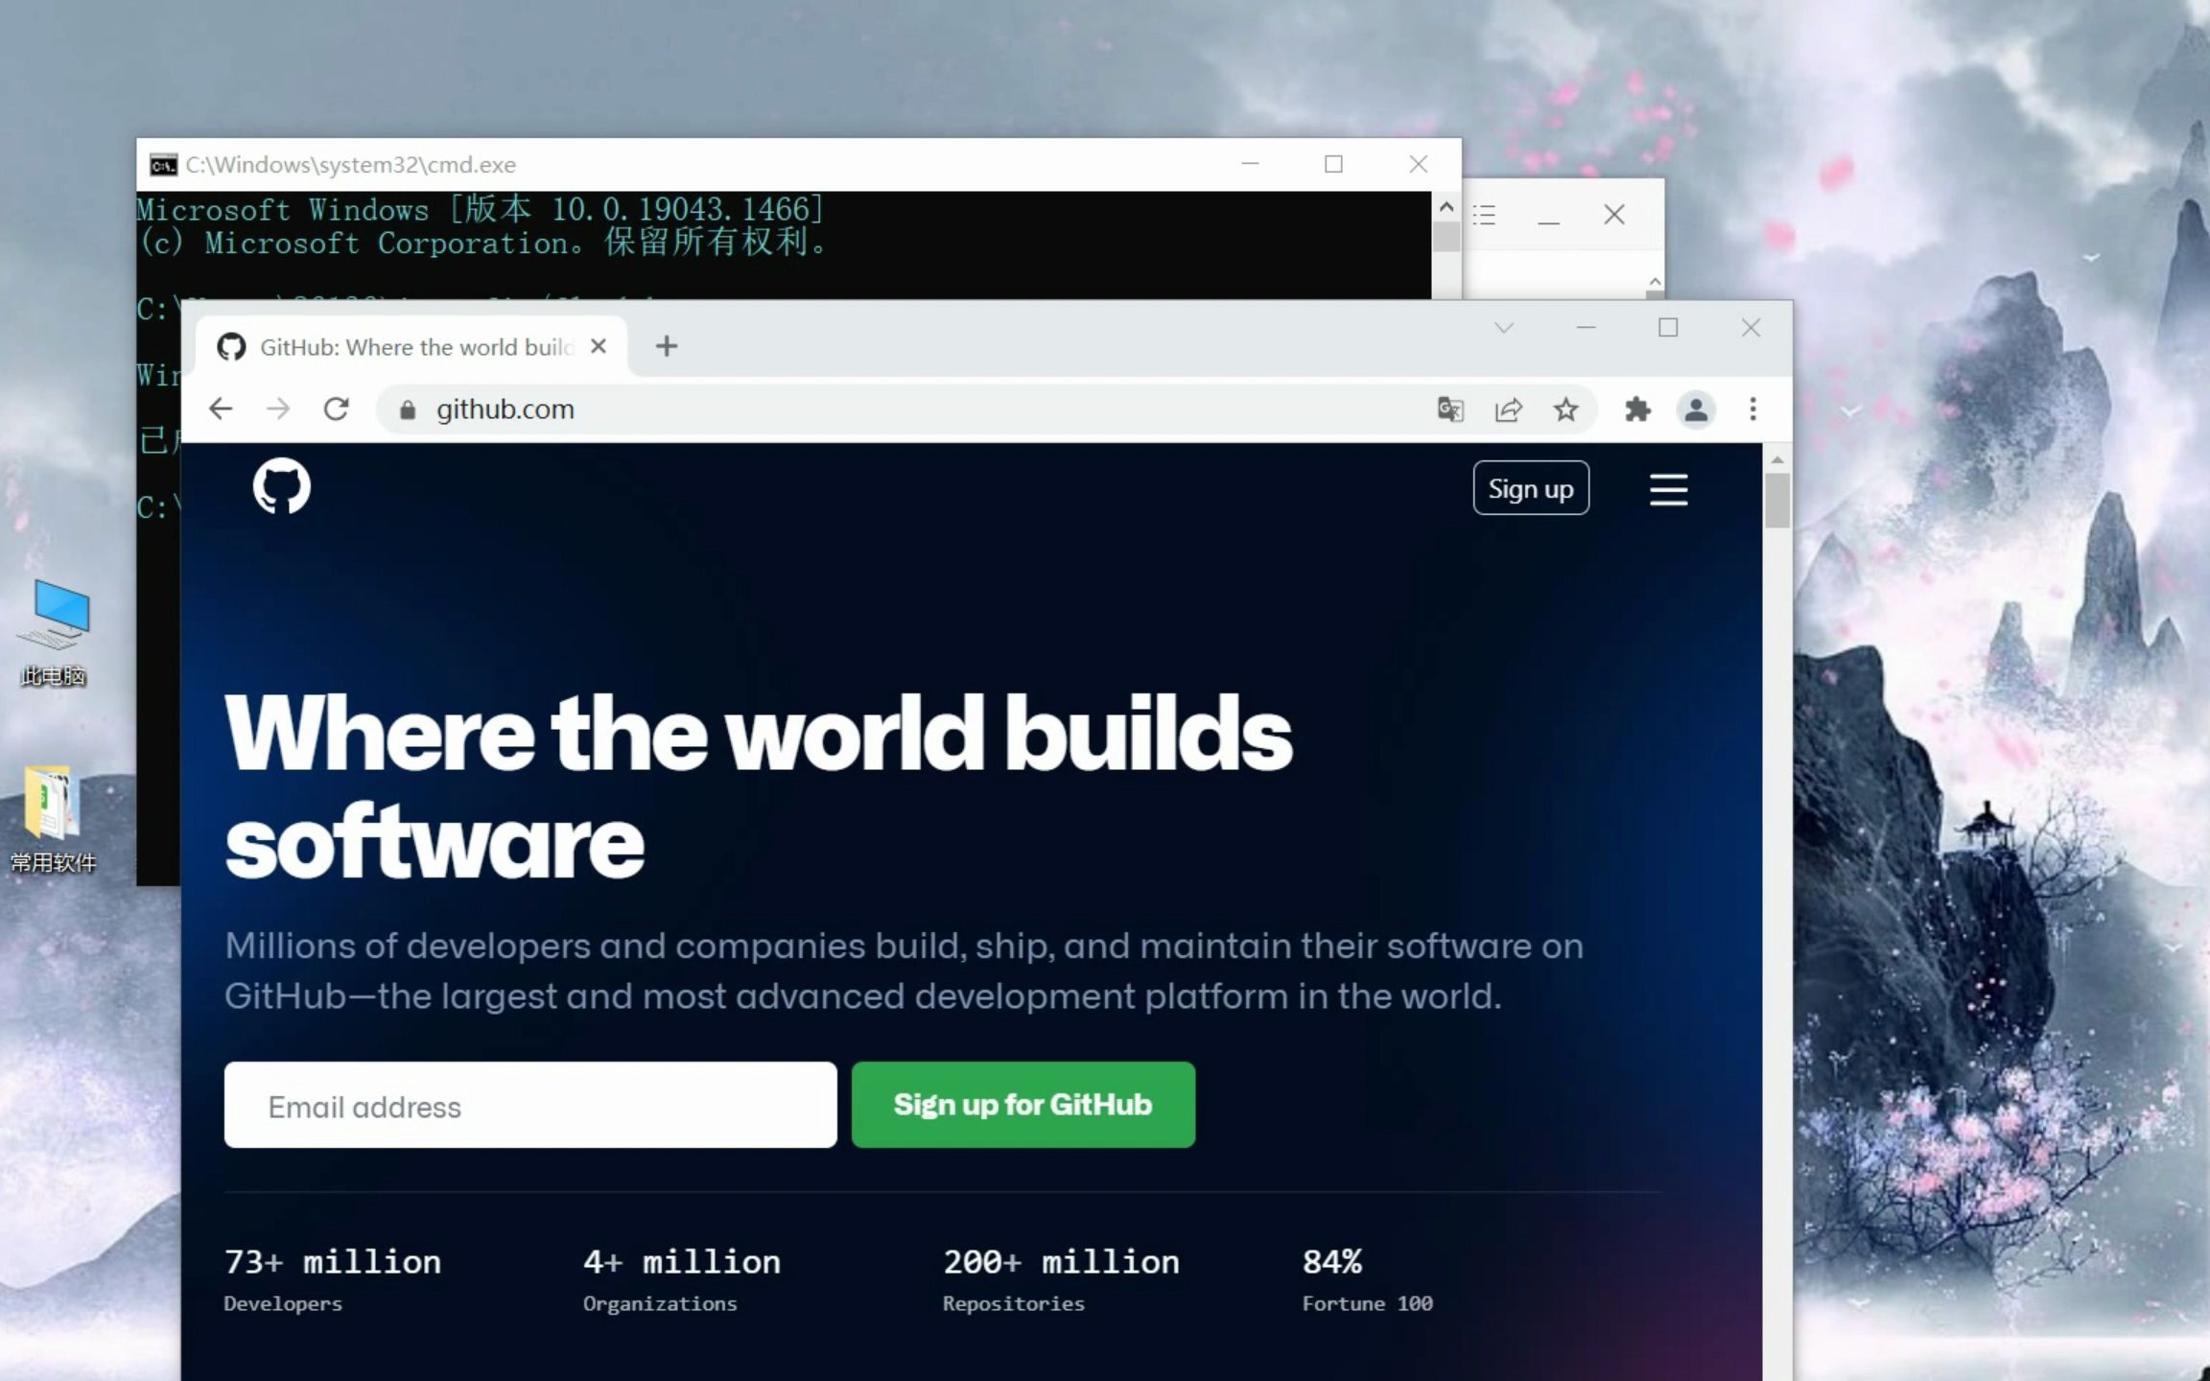Viewport: 2210px width, 1381px height.
Task: Open the Chrome extensions puzzle icon
Action: tap(1637, 410)
